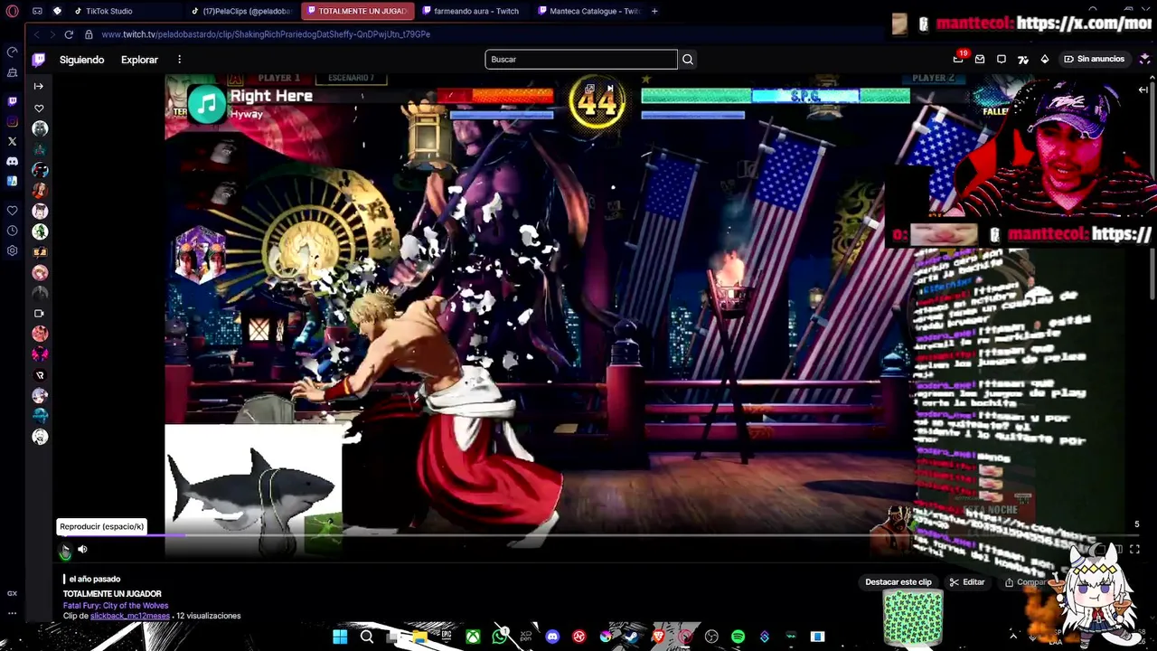This screenshot has width=1157, height=651.
Task: Mute the clip volume speaker
Action: 82,549
